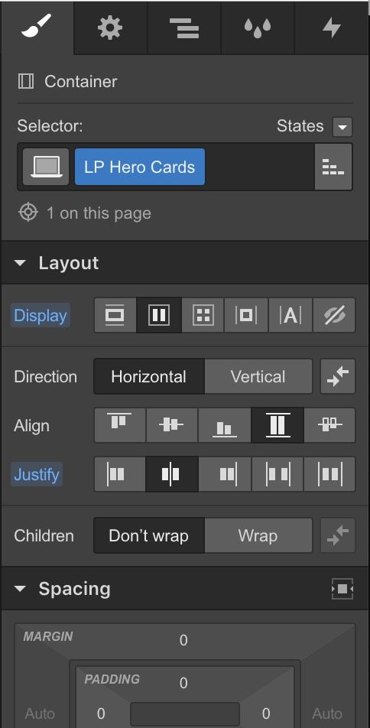Switch to the Style Manager tab
Screen dimensions: 370x728
tap(258, 28)
